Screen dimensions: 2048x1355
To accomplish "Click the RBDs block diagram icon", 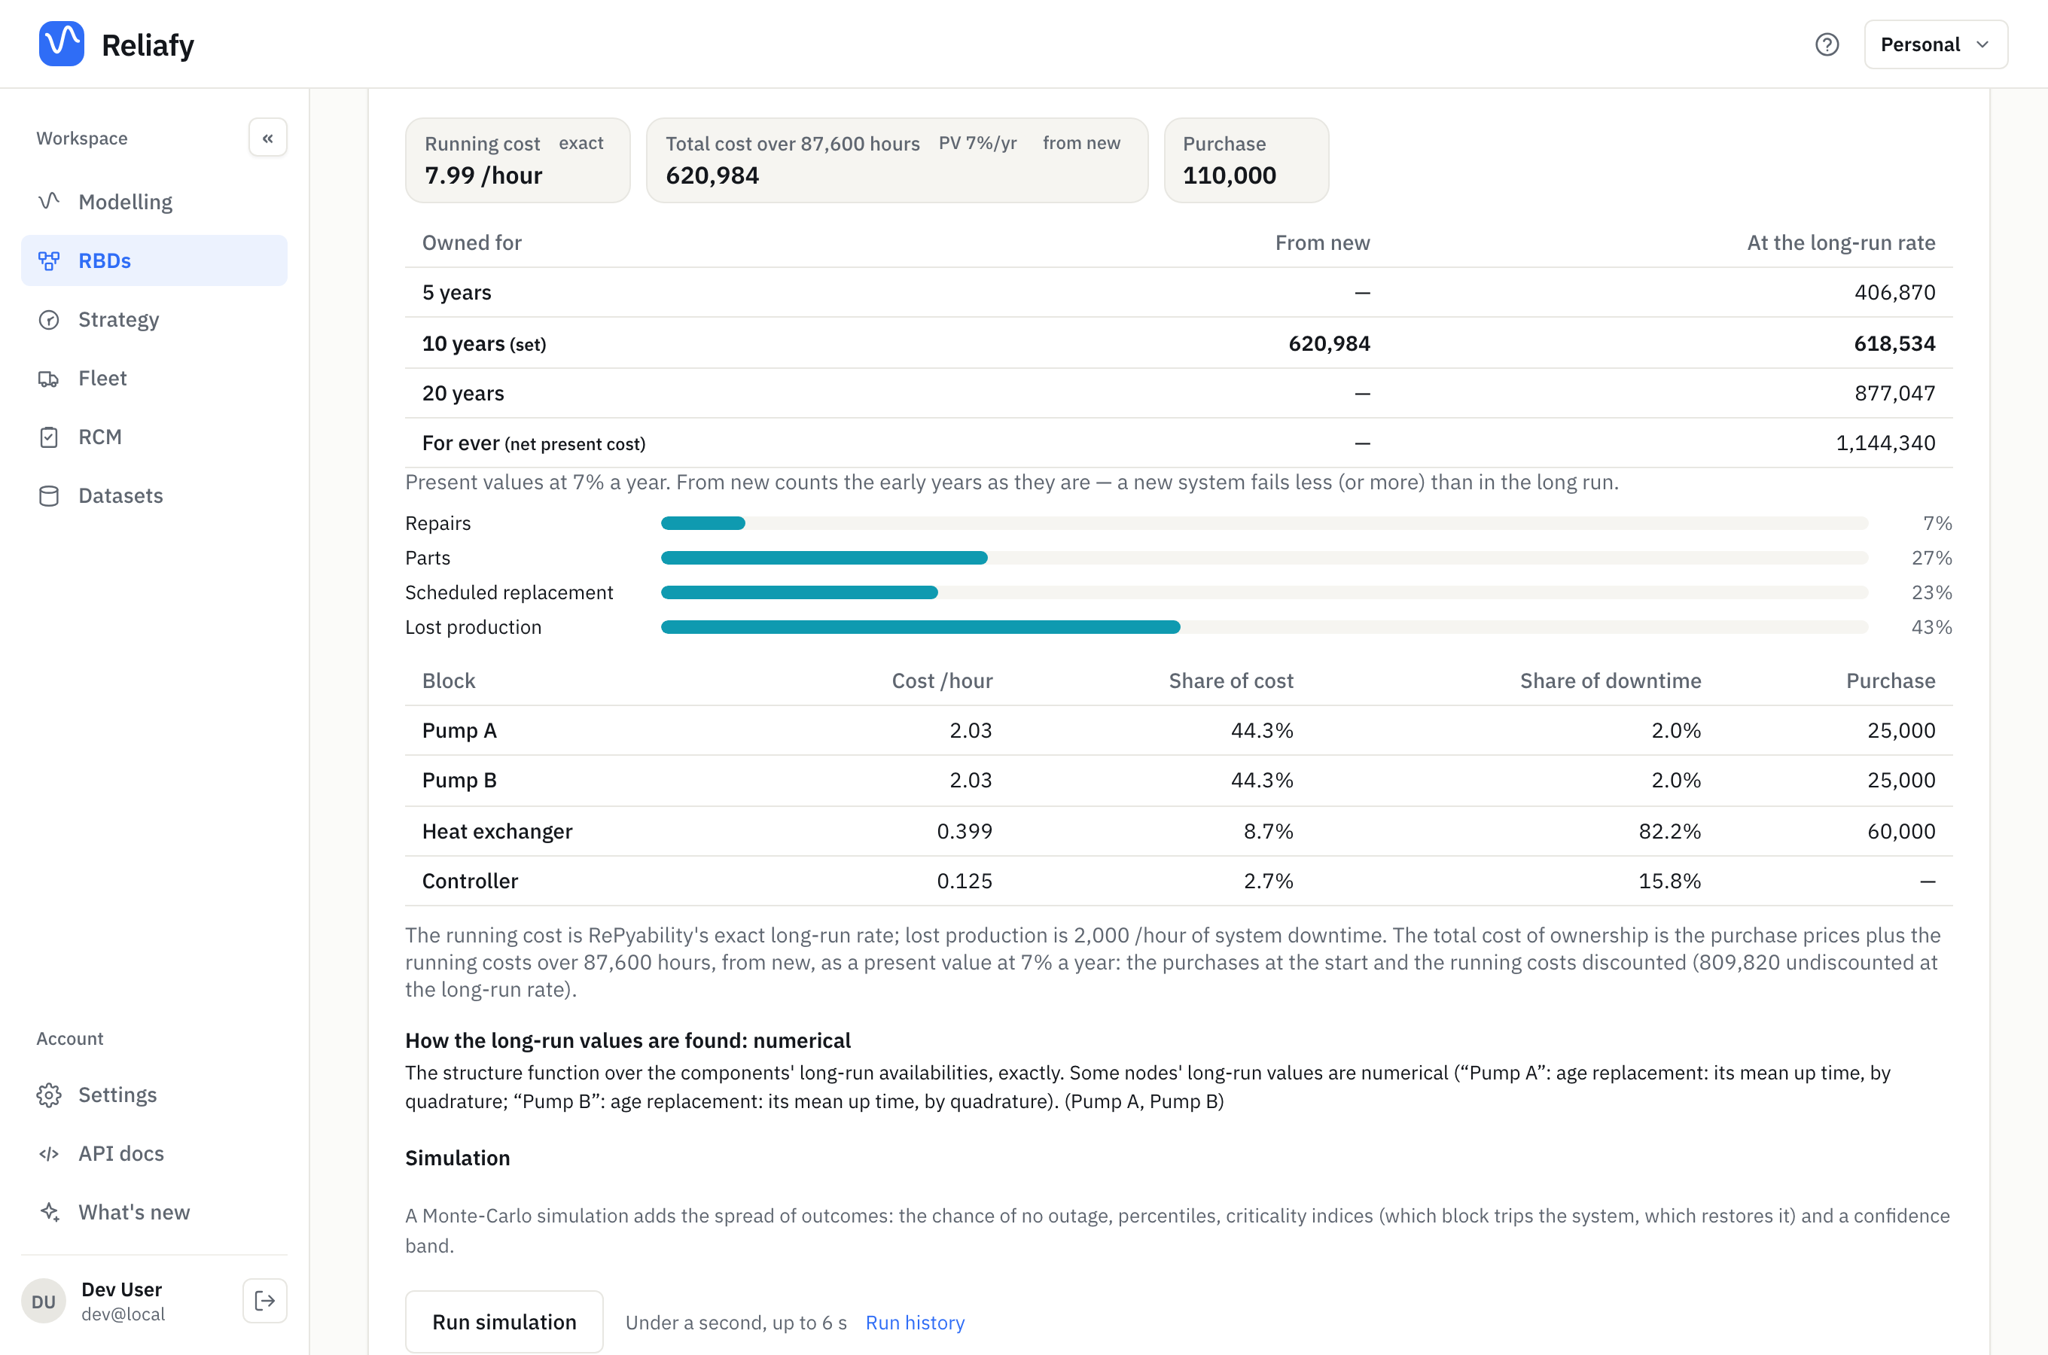I will [x=49, y=260].
